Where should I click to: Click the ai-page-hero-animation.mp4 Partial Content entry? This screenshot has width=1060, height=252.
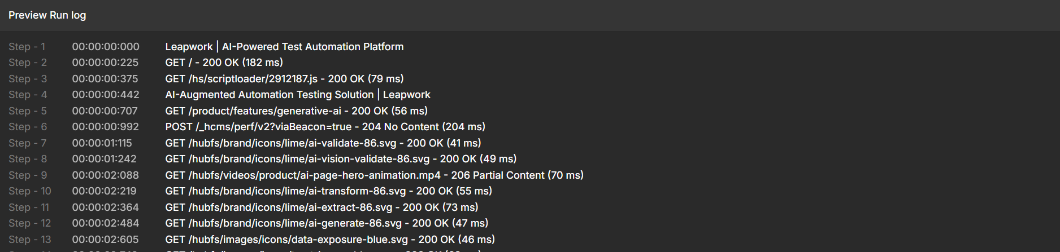(374, 175)
